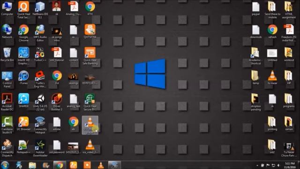The image size is (300, 169).
Task: Open Quick Heal Total Security shortcut
Action: pyautogui.click(x=23, y=10)
